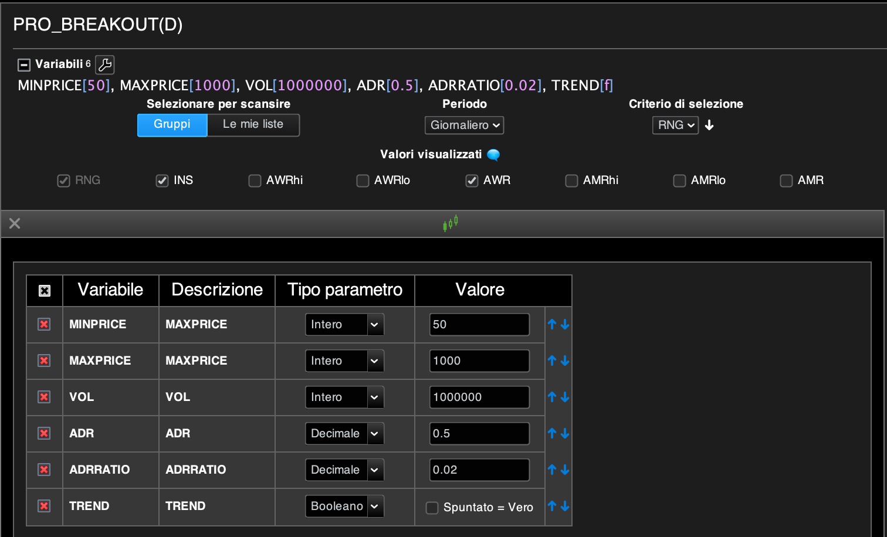Click the ADR value input field
887x537 pixels.
479,434
